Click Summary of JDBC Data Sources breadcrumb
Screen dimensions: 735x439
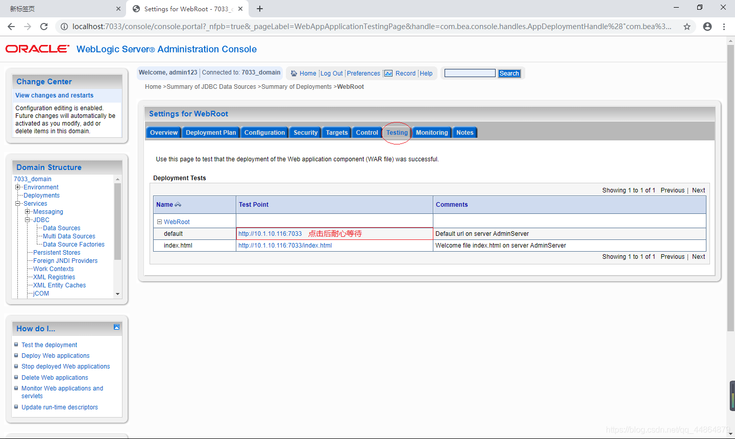pos(211,87)
